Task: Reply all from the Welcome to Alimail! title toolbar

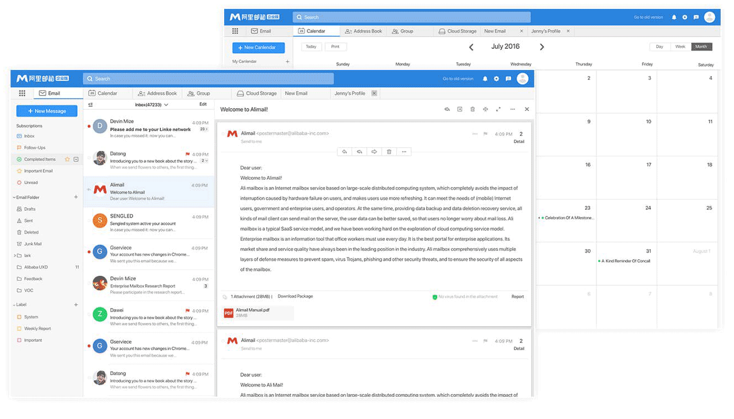Action: click(447, 109)
